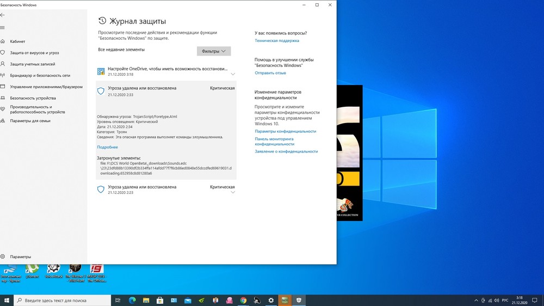Viewport: 544px width, 306px height.
Task: Open Безопасность устройства section
Action: pos(33,98)
